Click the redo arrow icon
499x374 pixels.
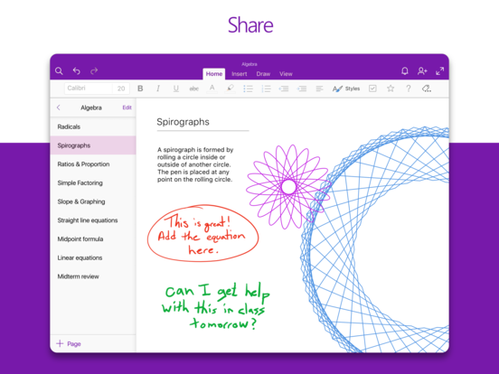[94, 70]
